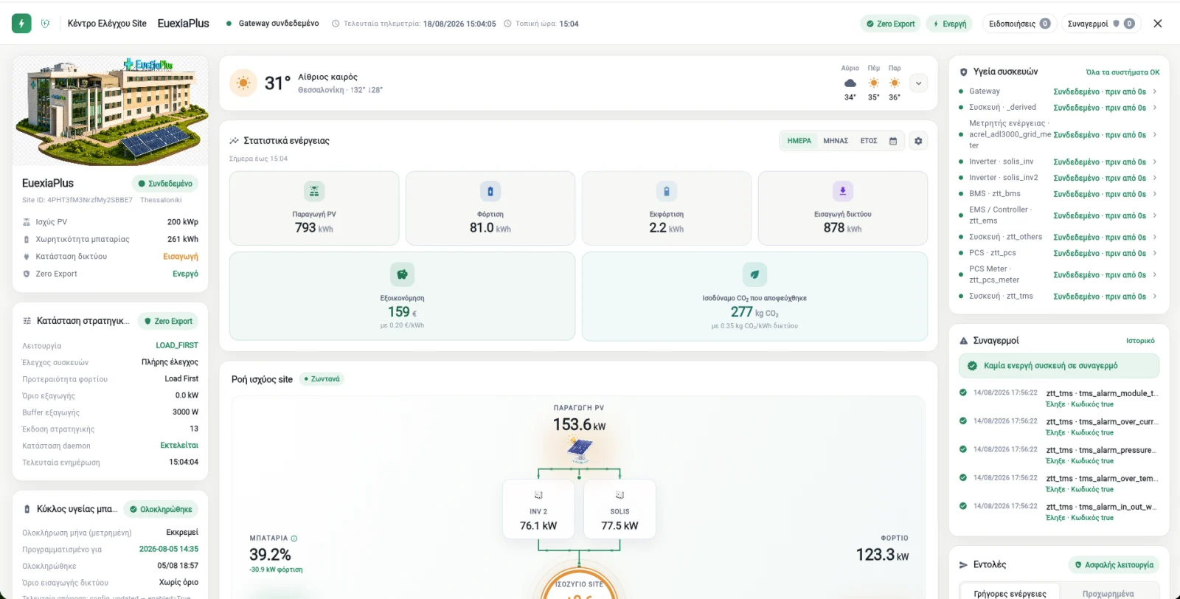Click the warning triangle icon beside Συναγερμοί heading

point(963,341)
